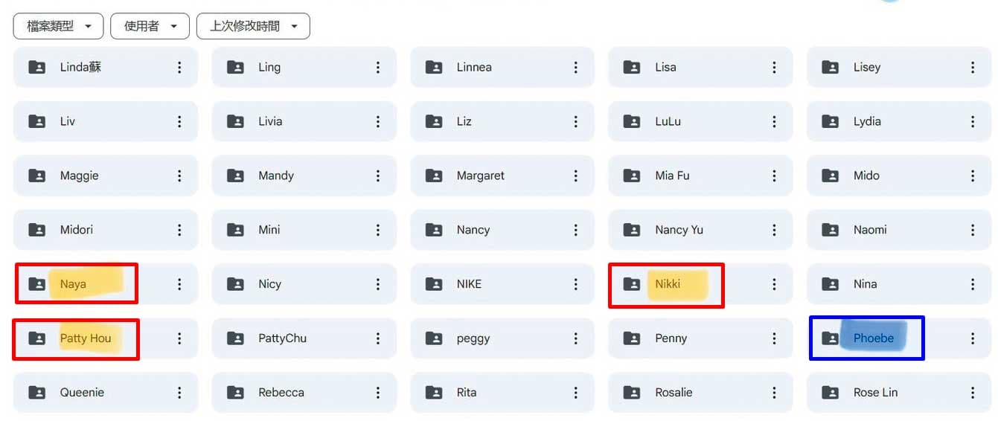Expand the 檔案類型 filter dropdown
Image resolution: width=998 pixels, height=421 pixels.
point(58,26)
